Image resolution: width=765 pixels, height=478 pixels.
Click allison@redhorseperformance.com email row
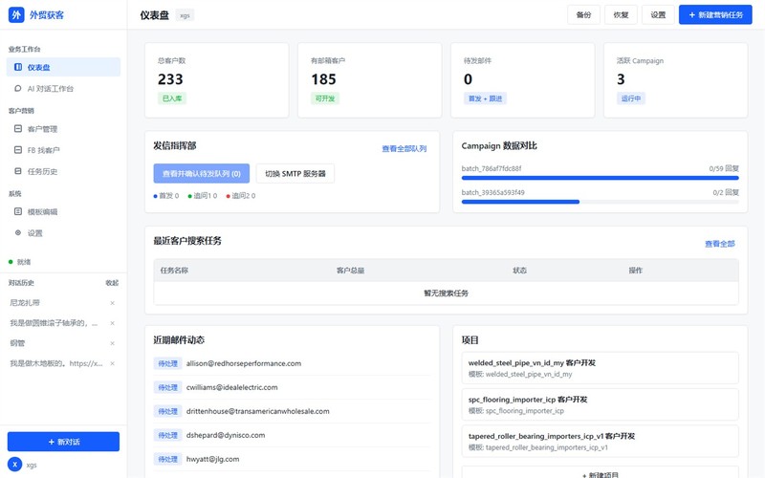292,363
